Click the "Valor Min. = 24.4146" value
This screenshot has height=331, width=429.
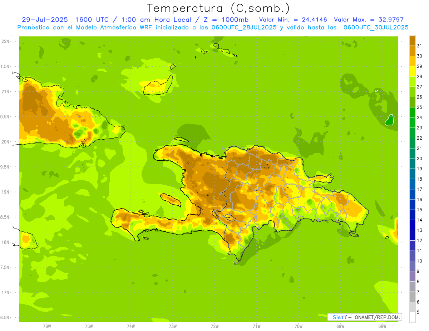293,20
